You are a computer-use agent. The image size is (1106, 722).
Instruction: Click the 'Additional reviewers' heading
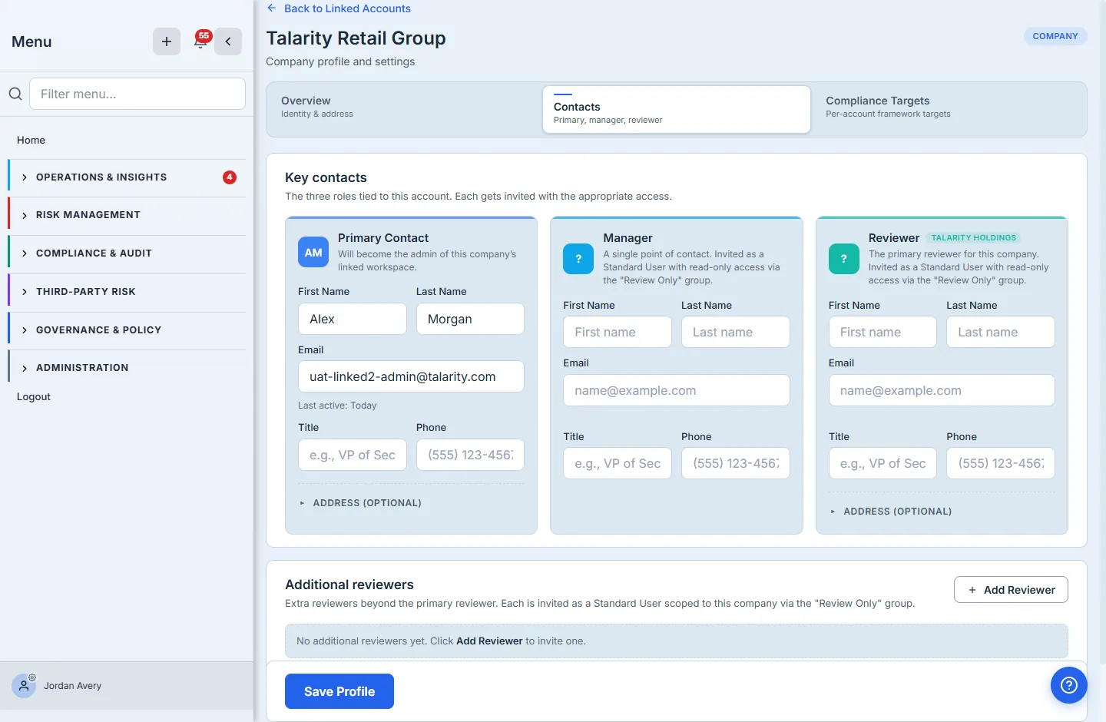click(349, 585)
